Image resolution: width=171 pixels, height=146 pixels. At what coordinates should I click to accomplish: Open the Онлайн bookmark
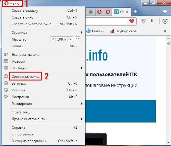pos(95,31)
